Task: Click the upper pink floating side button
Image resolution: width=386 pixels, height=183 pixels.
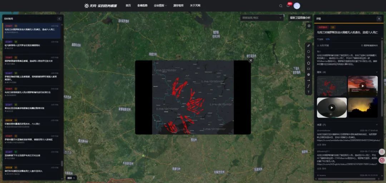Action: (x=382, y=152)
